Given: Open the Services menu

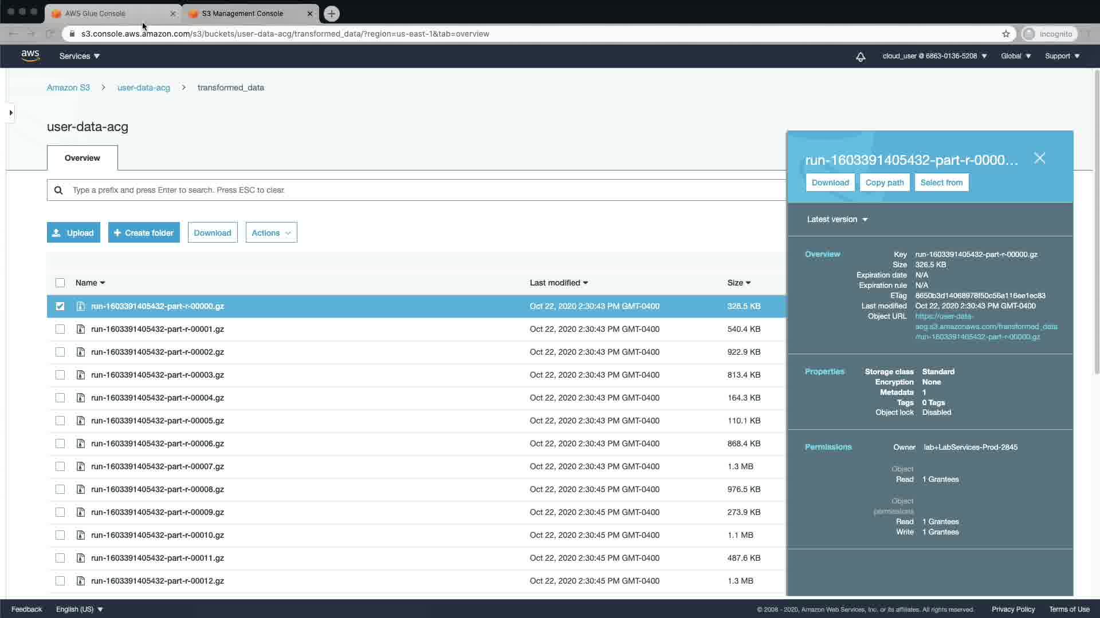Looking at the screenshot, I should (x=79, y=56).
